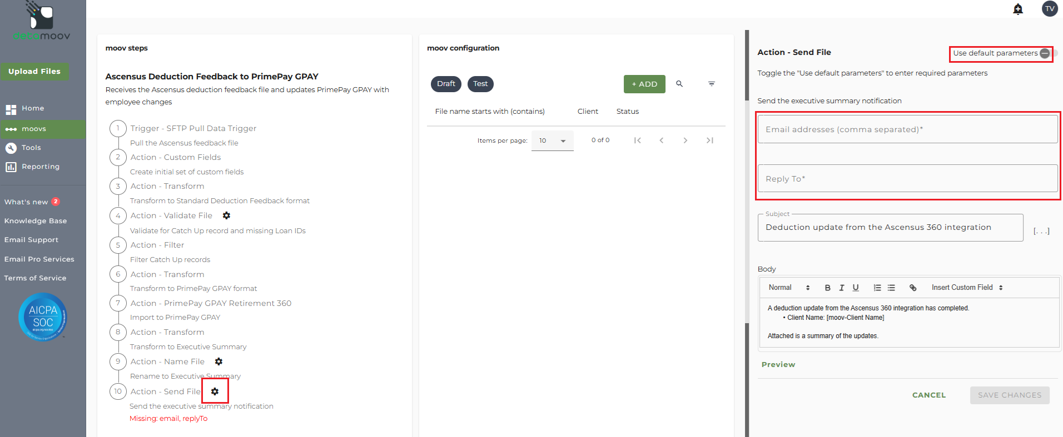Screen dimensions: 1063x437
Task: Insert a numbered list
Action: [877, 288]
